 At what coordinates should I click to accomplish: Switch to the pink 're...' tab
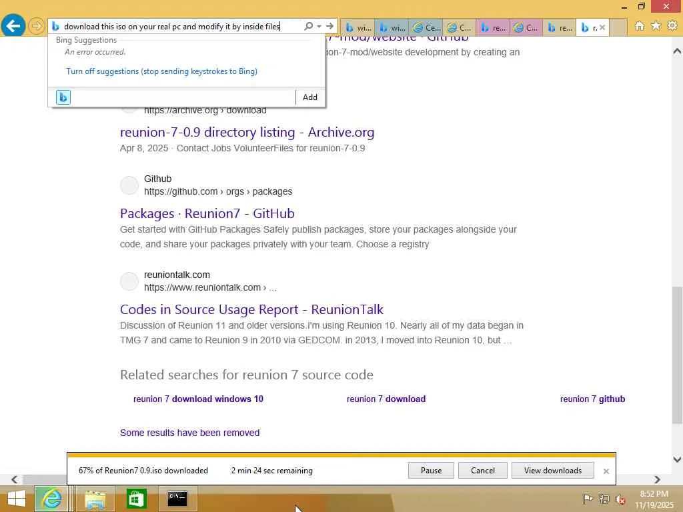coord(493,27)
